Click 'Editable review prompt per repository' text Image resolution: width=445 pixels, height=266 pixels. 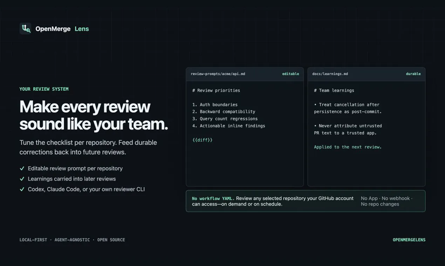point(75,168)
